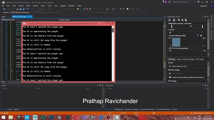
Task: Open Diagnostic Tools settings gear
Action: (x=169, y=20)
